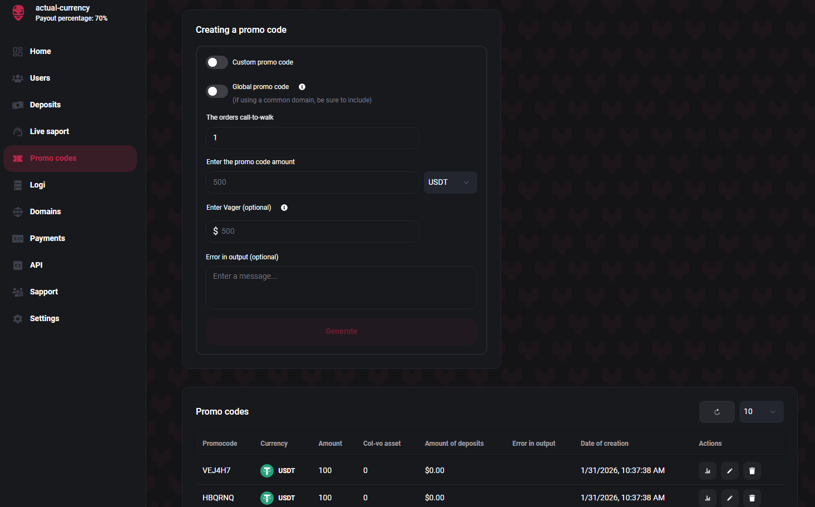Go to Home in the sidebar

(x=70, y=52)
